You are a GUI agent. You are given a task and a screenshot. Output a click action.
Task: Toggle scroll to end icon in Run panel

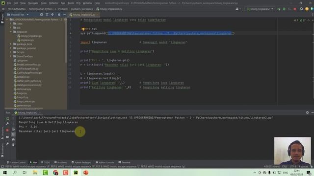(13, 134)
